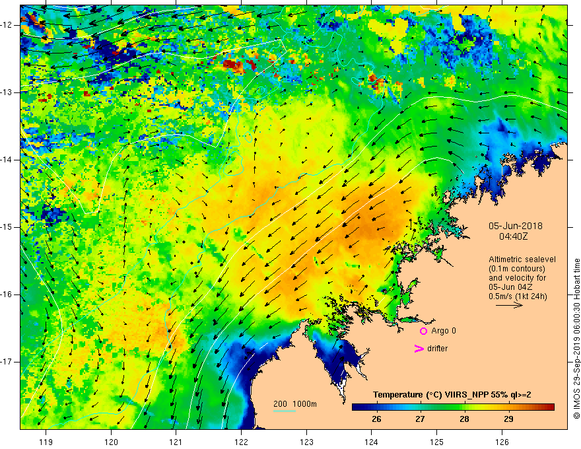Viewport: 581px width, 449px height.
Task: Click the cyan bathymetry legend line
Action: tap(285, 411)
